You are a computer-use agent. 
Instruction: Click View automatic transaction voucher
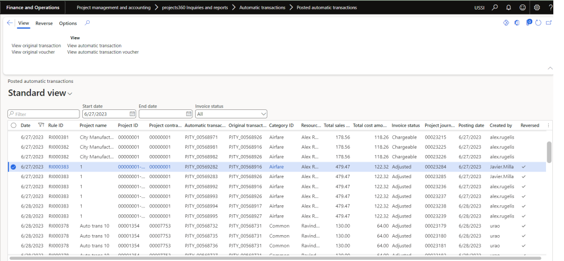point(103,52)
